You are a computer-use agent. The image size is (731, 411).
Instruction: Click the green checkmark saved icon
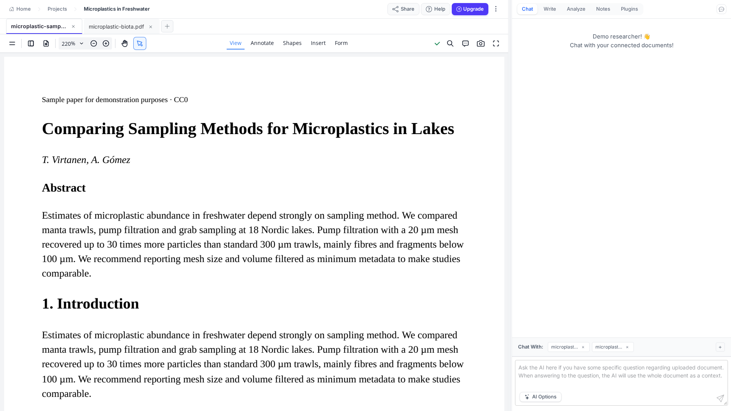437,43
